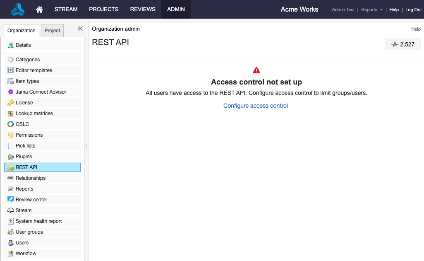
Task: Click the Users person icon
Action: [x=10, y=243]
